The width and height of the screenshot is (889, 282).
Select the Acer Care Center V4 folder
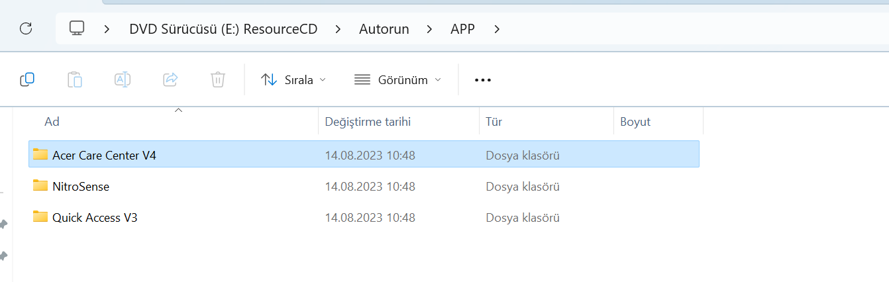tap(104, 156)
